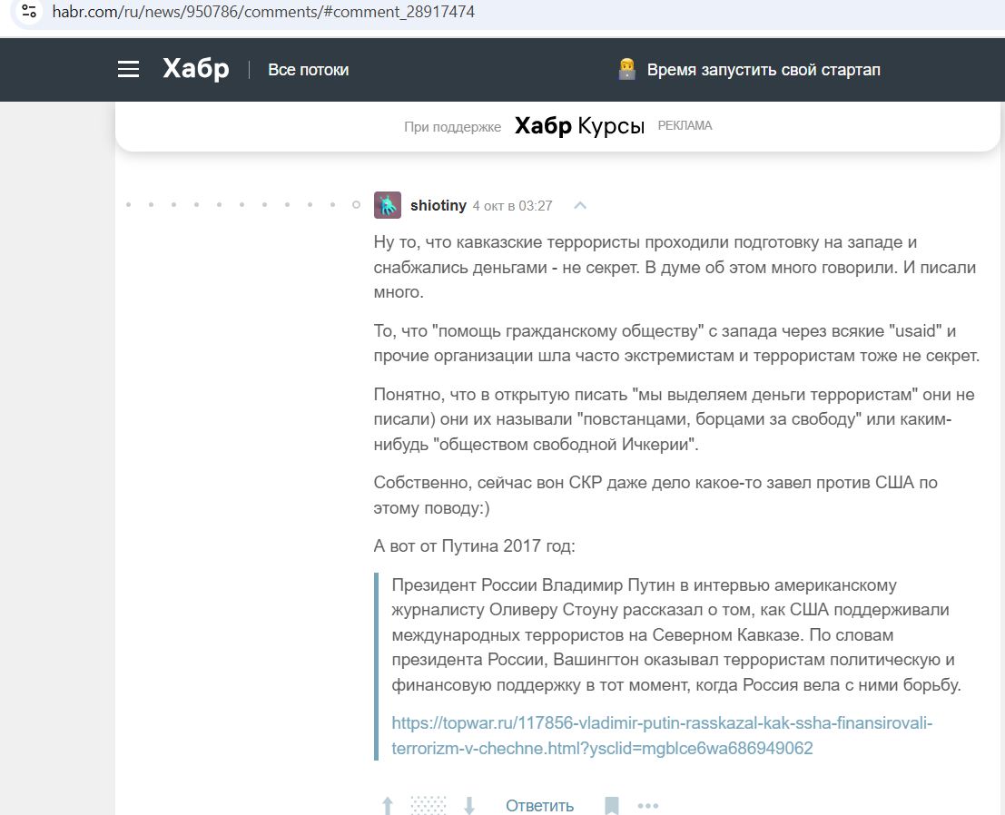Open the topwar.ru article link
This screenshot has height=815, width=1005.
click(x=662, y=735)
